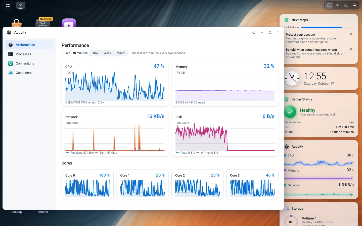Click Protect your account link

click(x=300, y=35)
